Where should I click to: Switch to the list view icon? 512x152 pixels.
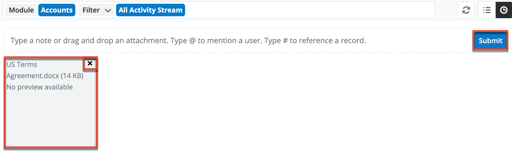coord(487,10)
